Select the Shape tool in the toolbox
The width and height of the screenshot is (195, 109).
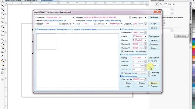2,5
